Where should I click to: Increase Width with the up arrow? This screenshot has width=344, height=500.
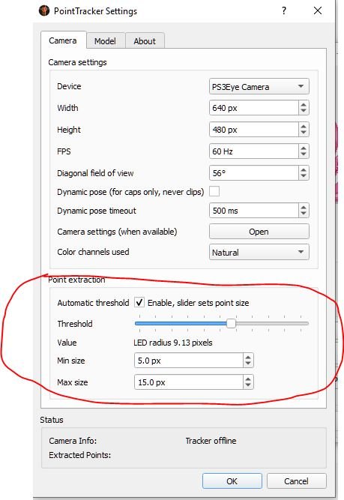pos(304,105)
